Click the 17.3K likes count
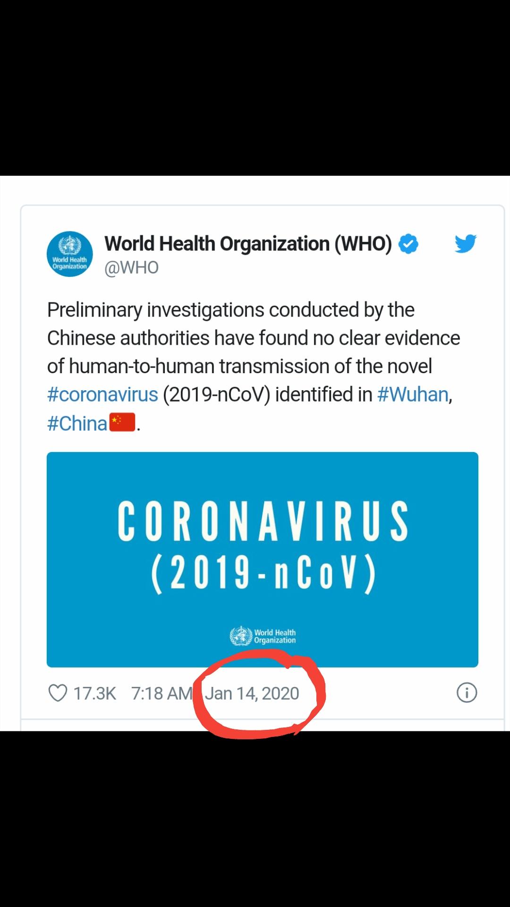The image size is (510, 907). click(94, 693)
